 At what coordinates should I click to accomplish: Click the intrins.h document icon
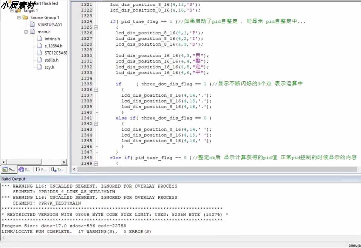[39, 39]
